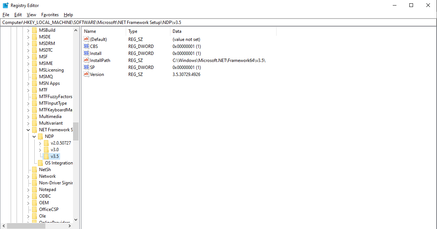Click the DWORD icon next to Install
The height and width of the screenshot is (229, 437).
(86, 53)
